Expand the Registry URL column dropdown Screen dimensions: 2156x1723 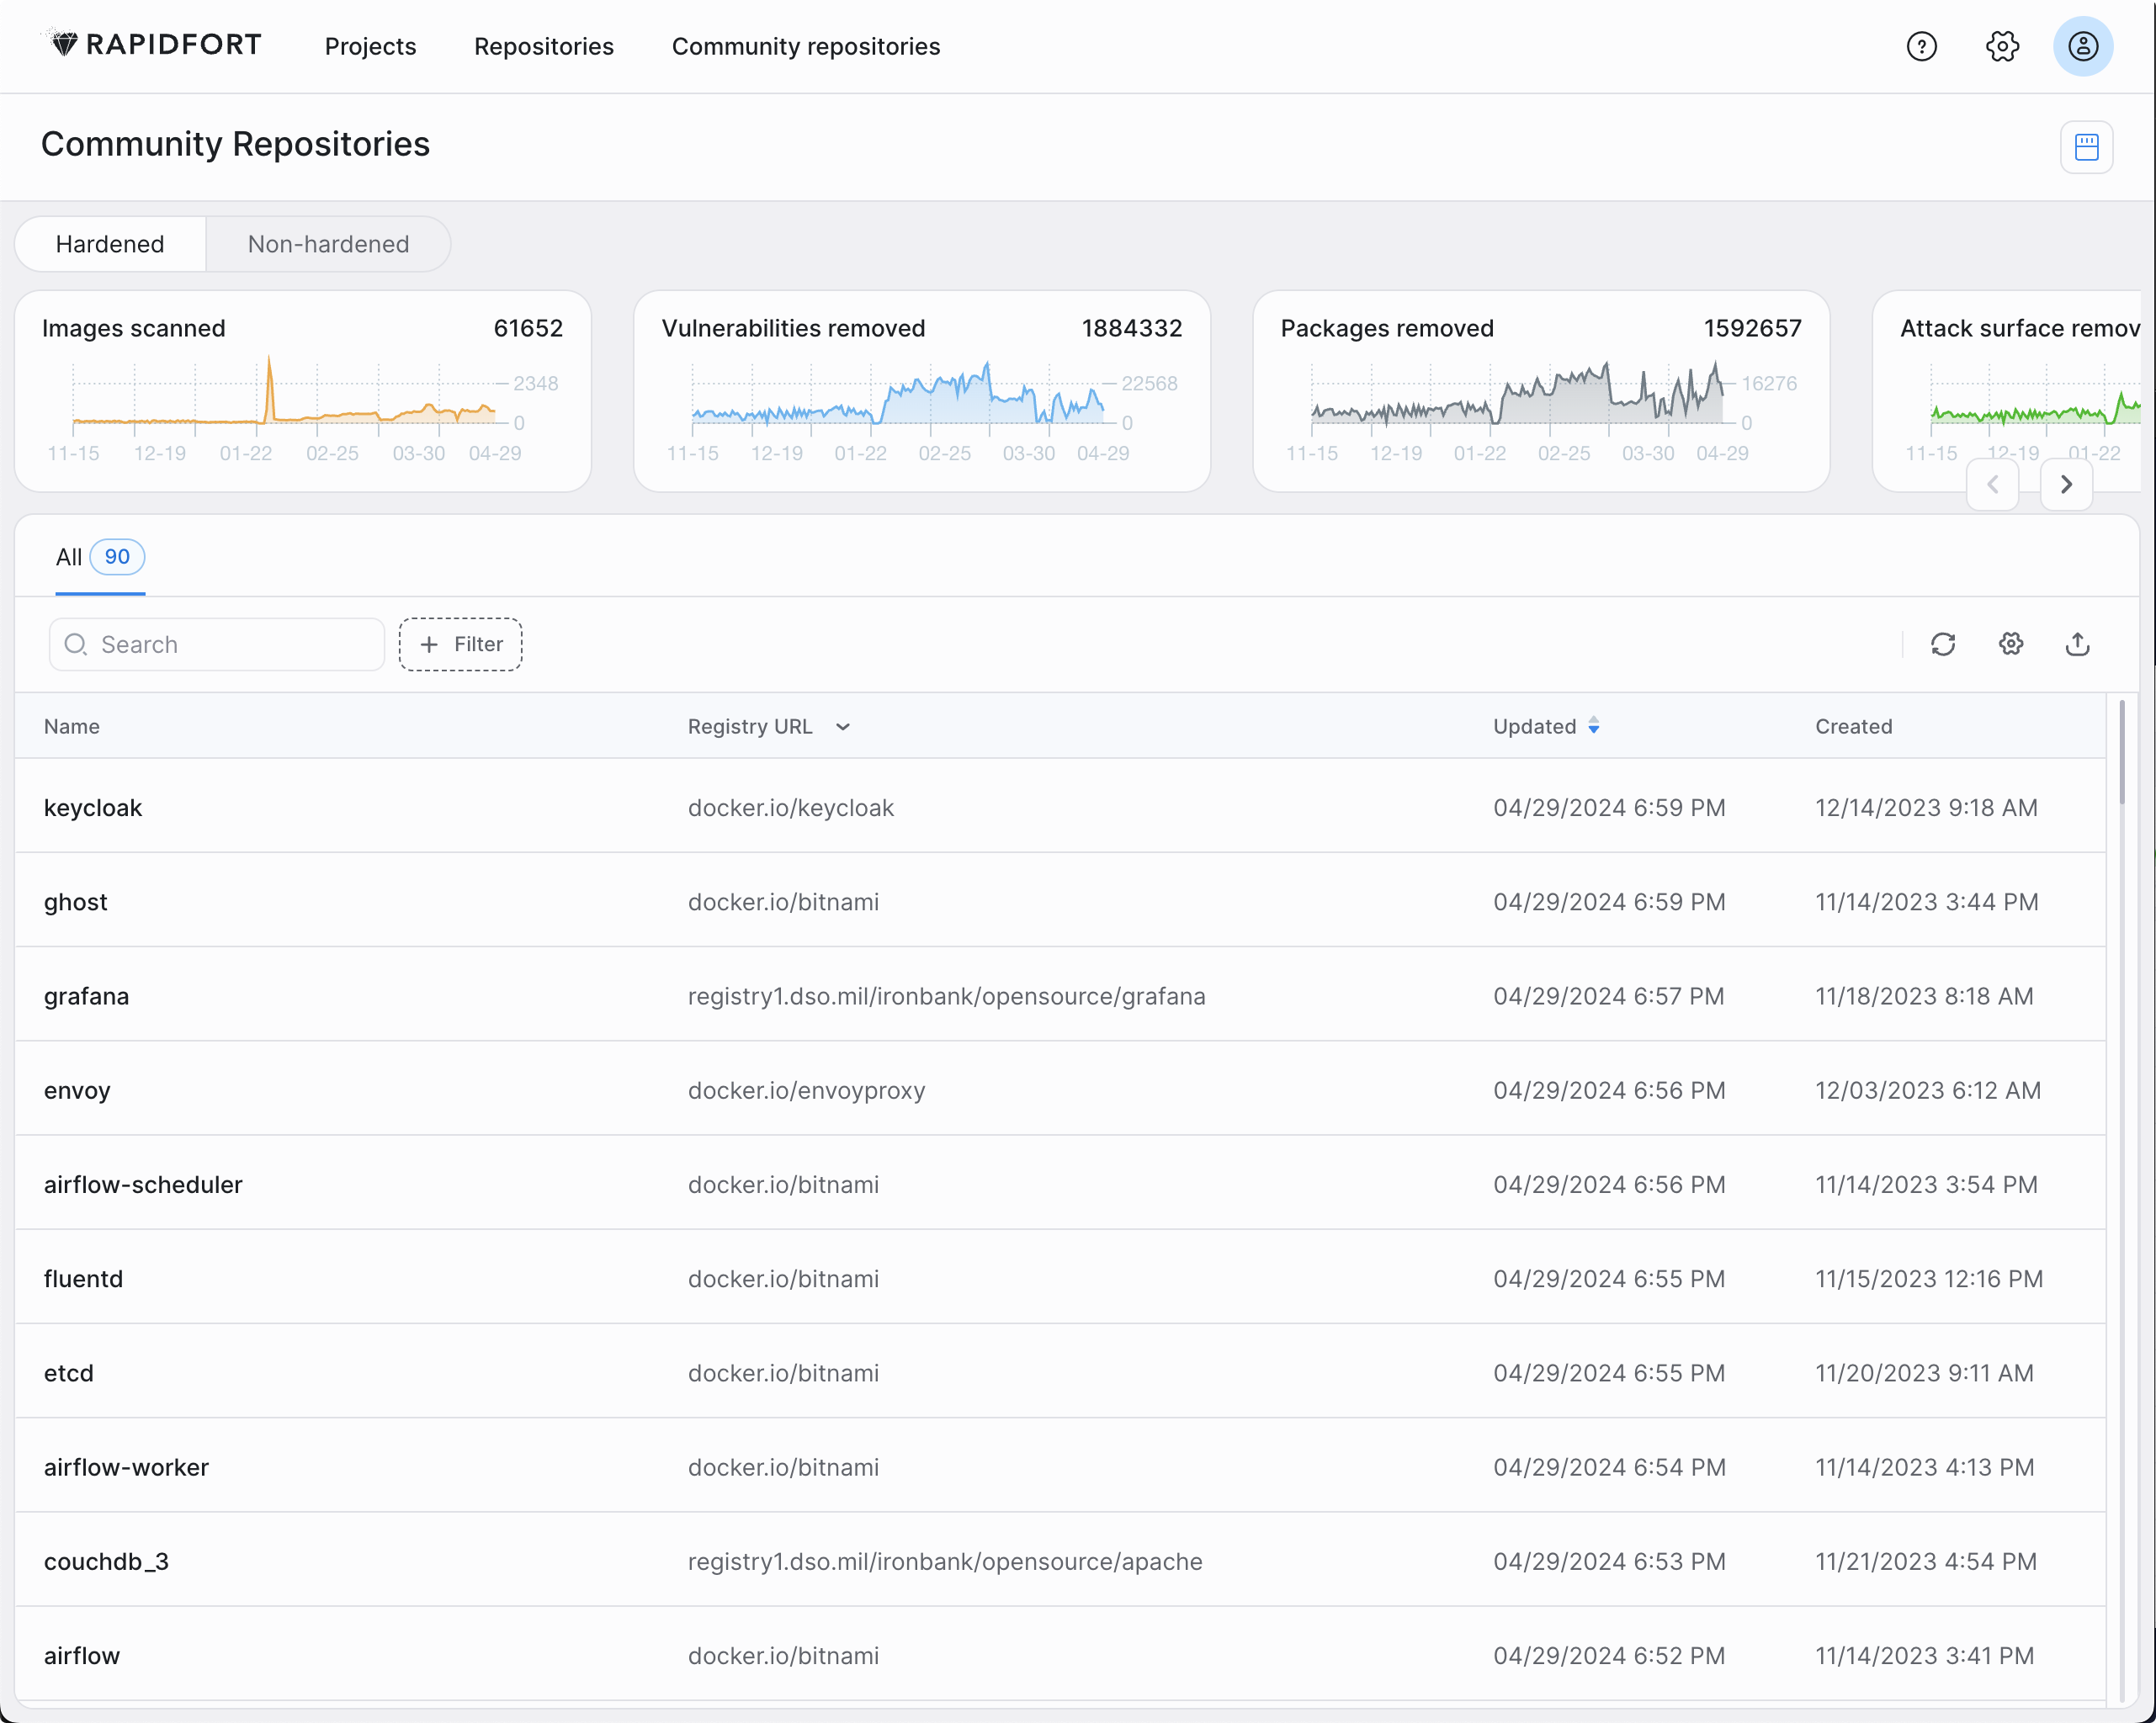click(842, 727)
